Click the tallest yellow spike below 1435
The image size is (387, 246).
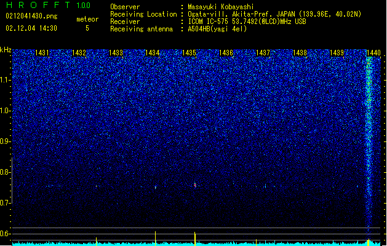point(195,239)
